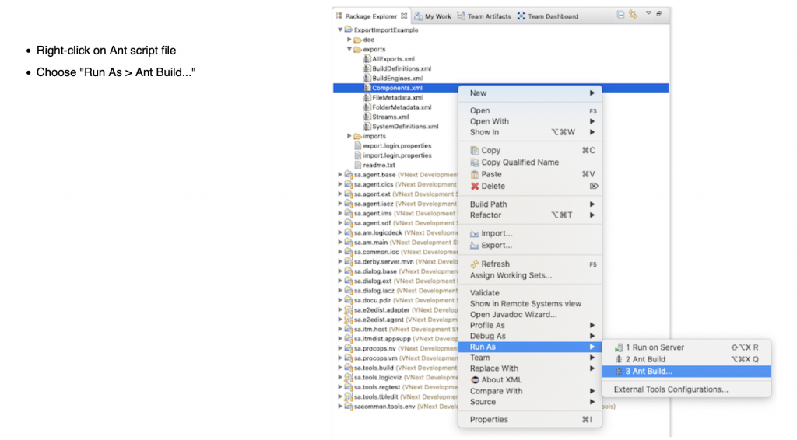Open the Refactor submenu

tap(529, 215)
